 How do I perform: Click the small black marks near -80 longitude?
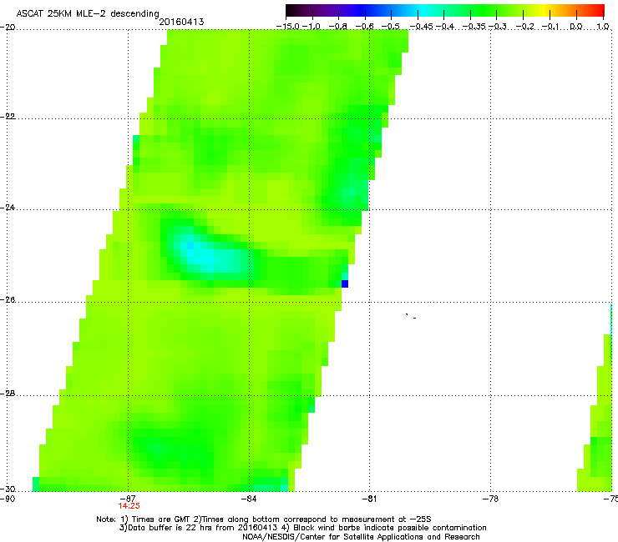411,316
